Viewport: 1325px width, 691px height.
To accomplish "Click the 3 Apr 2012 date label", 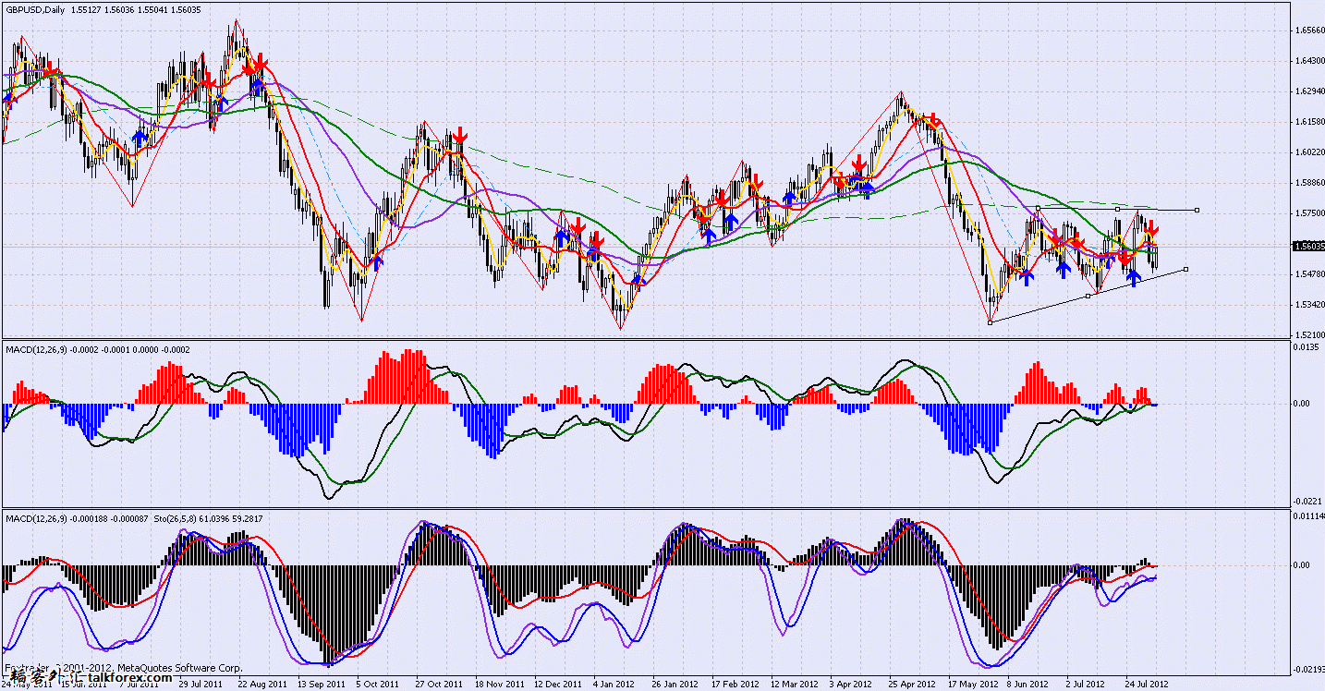I will pos(851,685).
